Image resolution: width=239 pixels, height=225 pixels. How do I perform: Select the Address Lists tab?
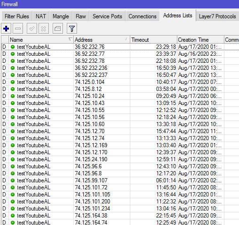(x=178, y=15)
